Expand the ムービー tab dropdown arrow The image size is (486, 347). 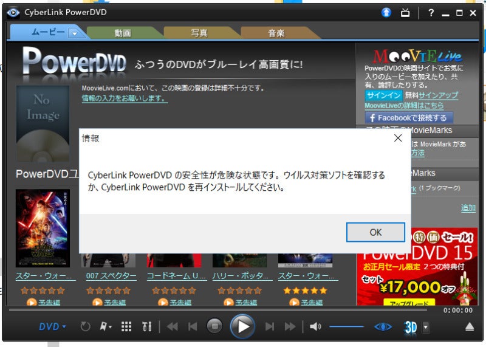point(74,33)
